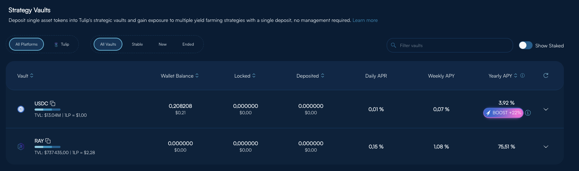Click the RAY token logo

tap(21, 147)
